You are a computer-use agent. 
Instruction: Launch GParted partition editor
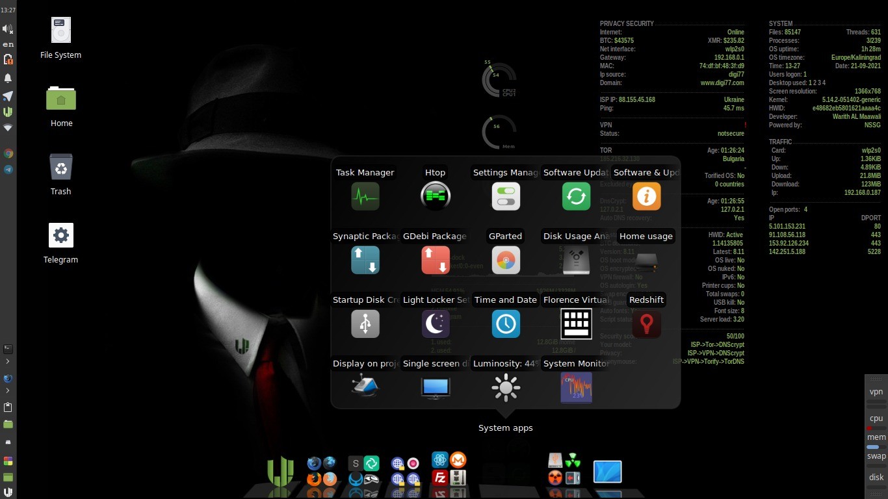tap(506, 260)
